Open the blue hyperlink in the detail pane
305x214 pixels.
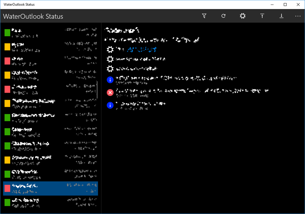tap(142, 49)
